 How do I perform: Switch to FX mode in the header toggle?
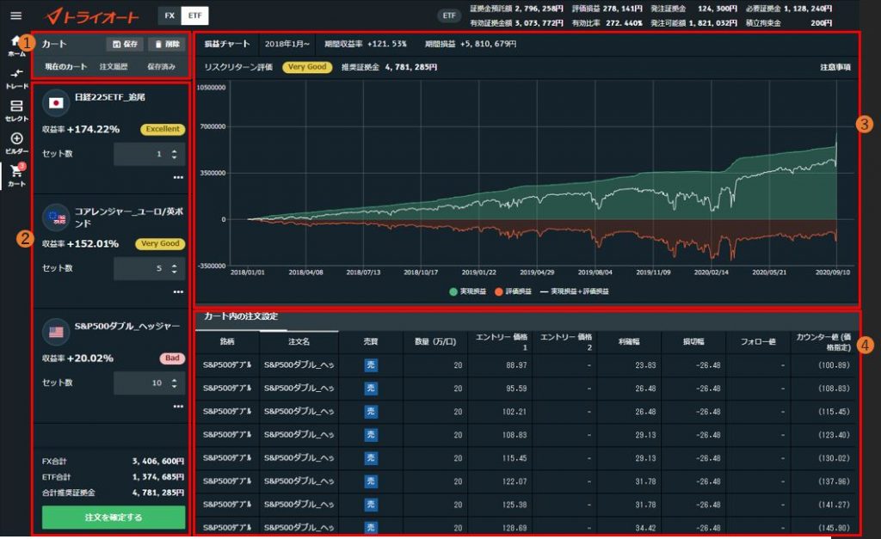click(169, 15)
